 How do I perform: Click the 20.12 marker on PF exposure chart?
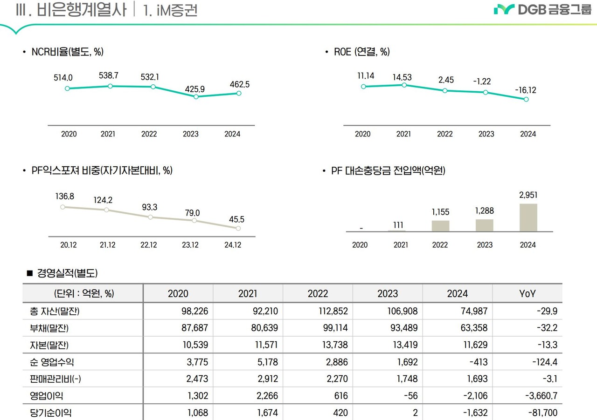(62, 207)
